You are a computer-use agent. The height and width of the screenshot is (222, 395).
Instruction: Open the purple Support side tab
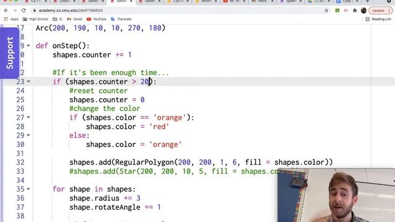10,53
